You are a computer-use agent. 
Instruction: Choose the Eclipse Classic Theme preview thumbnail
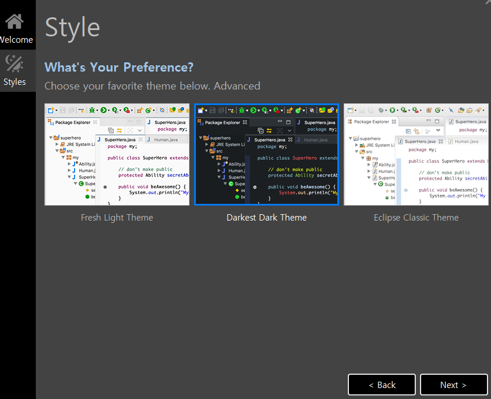[416, 154]
